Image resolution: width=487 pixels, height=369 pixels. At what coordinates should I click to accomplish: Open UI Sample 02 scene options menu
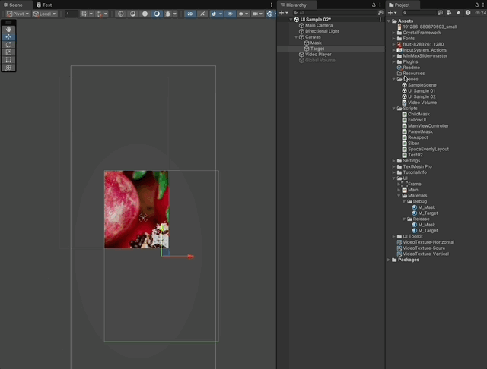380,20
